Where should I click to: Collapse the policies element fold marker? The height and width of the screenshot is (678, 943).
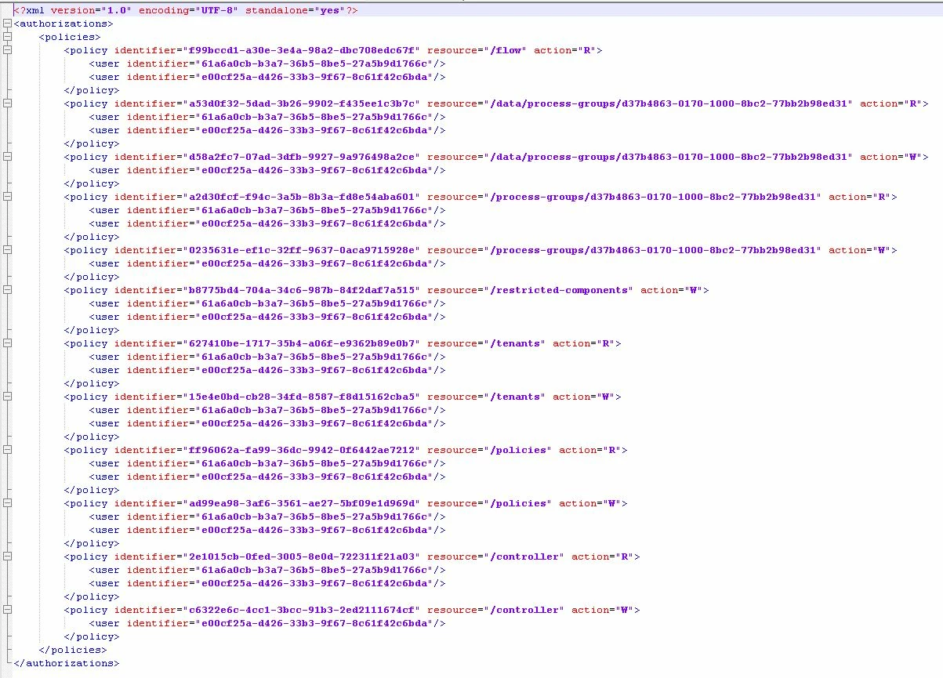[x=7, y=37]
